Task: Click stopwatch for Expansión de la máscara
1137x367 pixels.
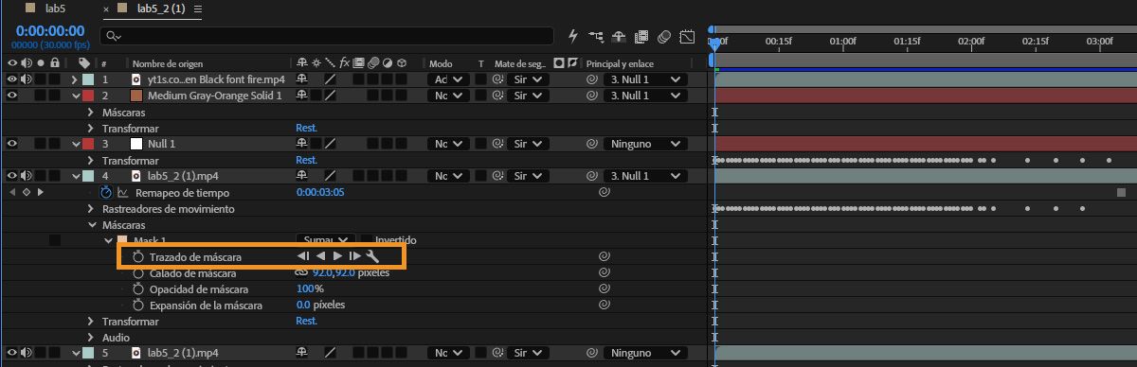Action: [x=138, y=305]
